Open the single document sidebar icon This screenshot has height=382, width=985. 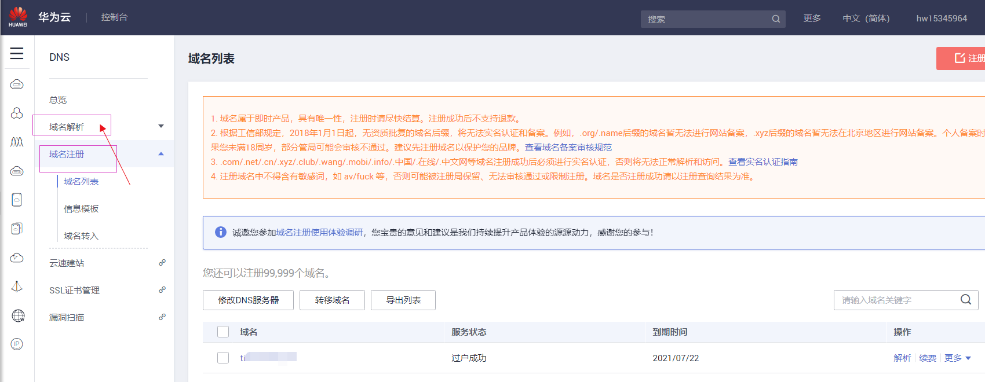click(17, 200)
